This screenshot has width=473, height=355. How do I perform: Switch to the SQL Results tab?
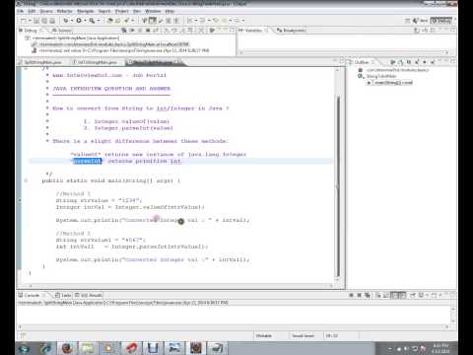point(89,295)
